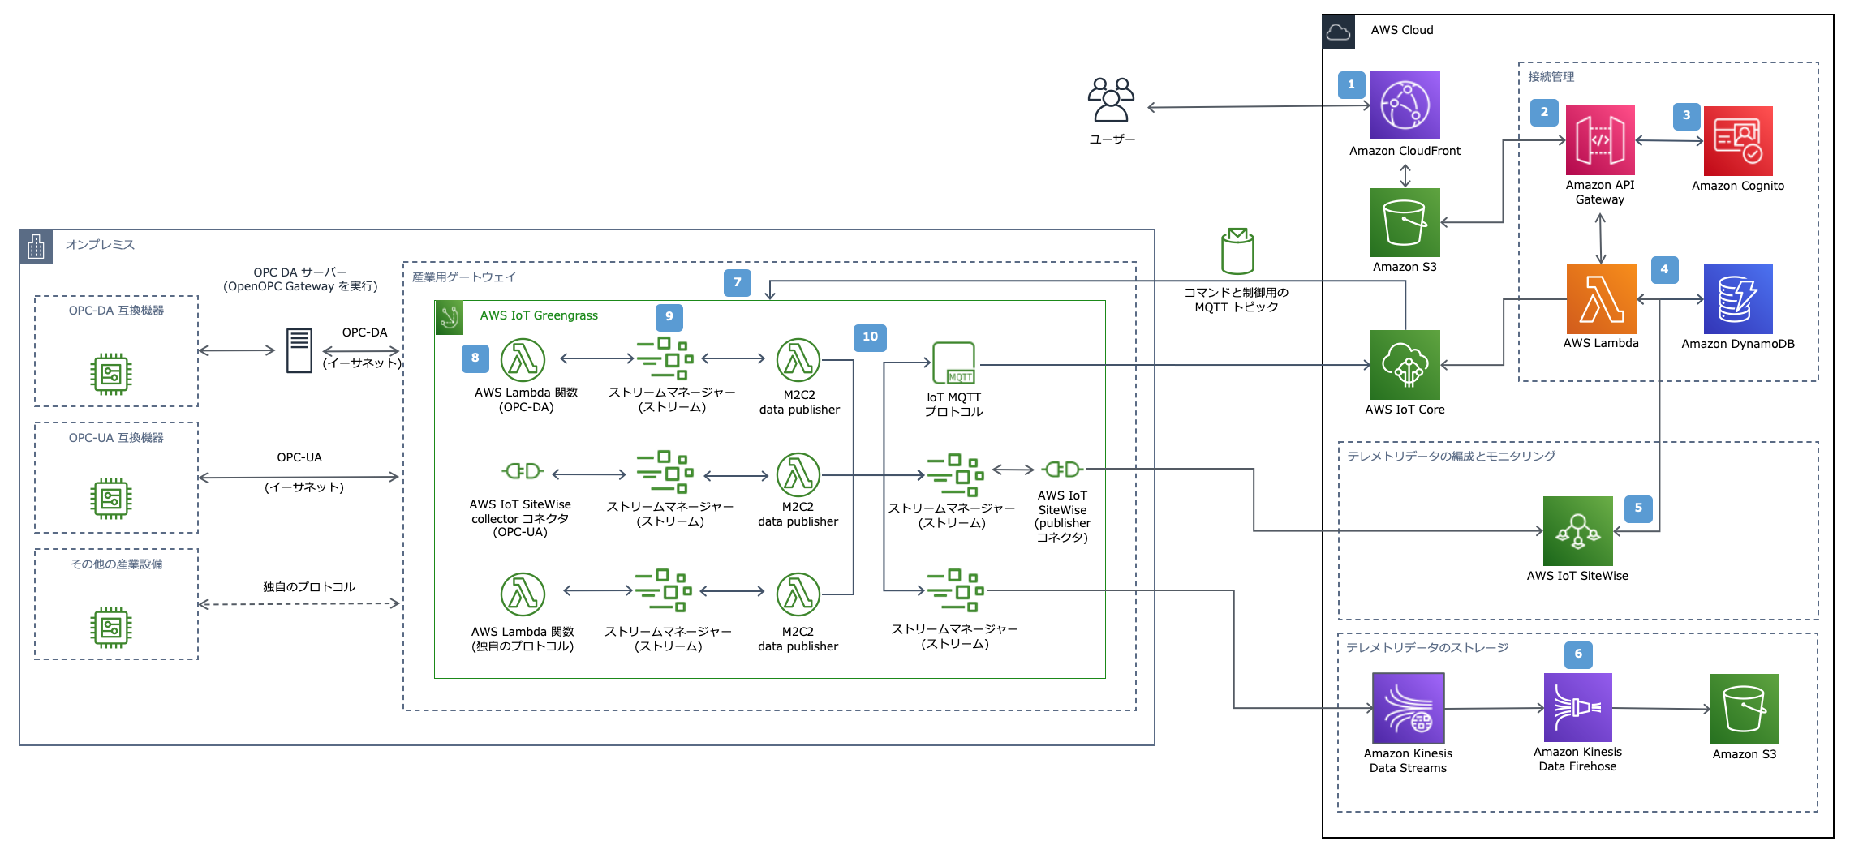Image resolution: width=1850 pixels, height=858 pixels.
Task: Select the 独自のプロトコル connection label
Action: coord(309,586)
